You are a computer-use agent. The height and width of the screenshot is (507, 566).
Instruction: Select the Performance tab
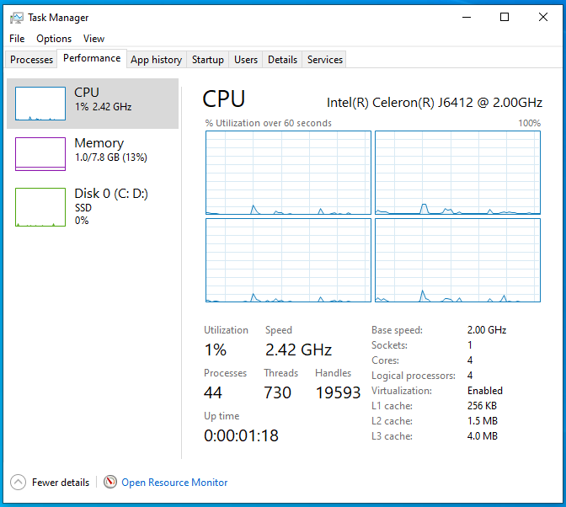pyautogui.click(x=92, y=58)
